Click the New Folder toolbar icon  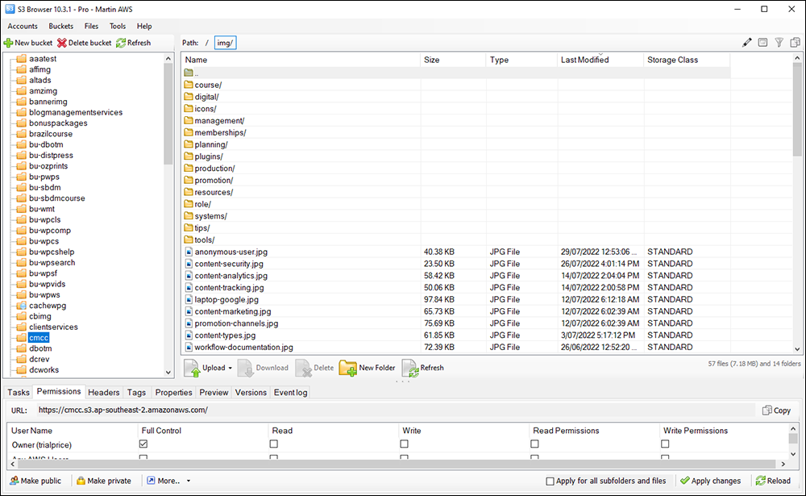point(348,368)
